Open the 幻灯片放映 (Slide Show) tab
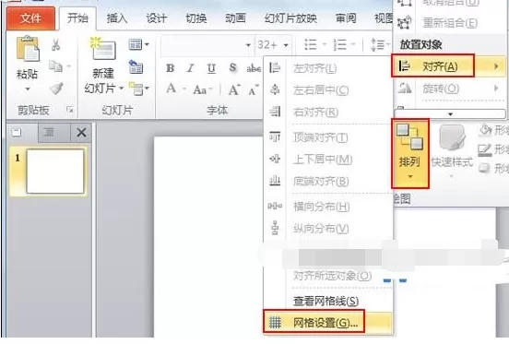This screenshot has width=509, height=344. [x=290, y=18]
